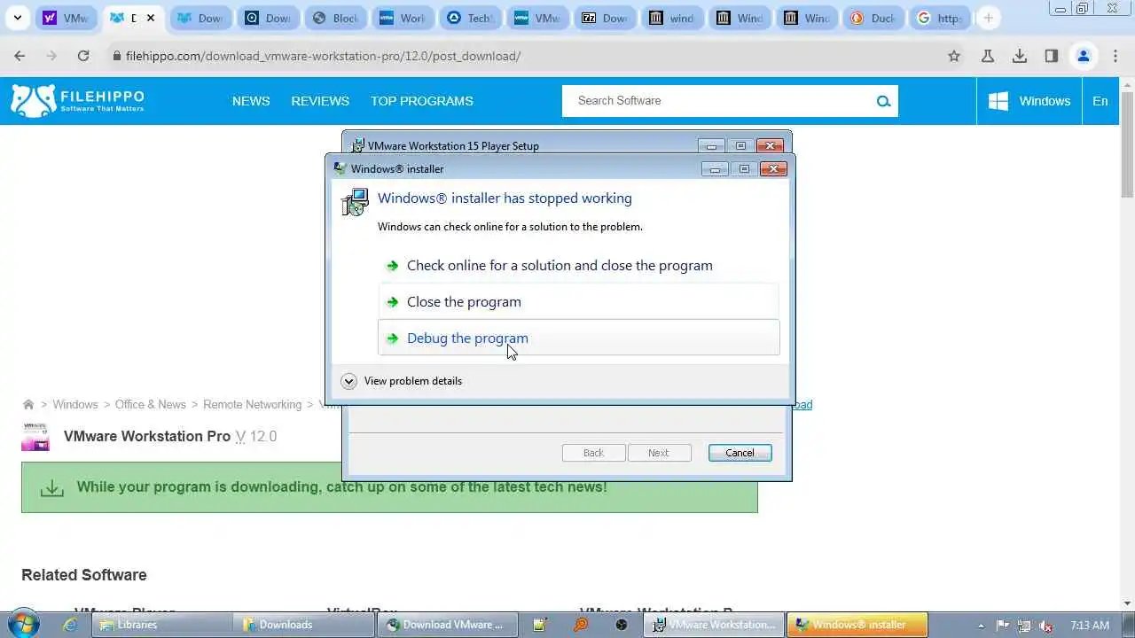1135x638 pixels.
Task: Open the REVIEWS menu
Action: (x=320, y=101)
